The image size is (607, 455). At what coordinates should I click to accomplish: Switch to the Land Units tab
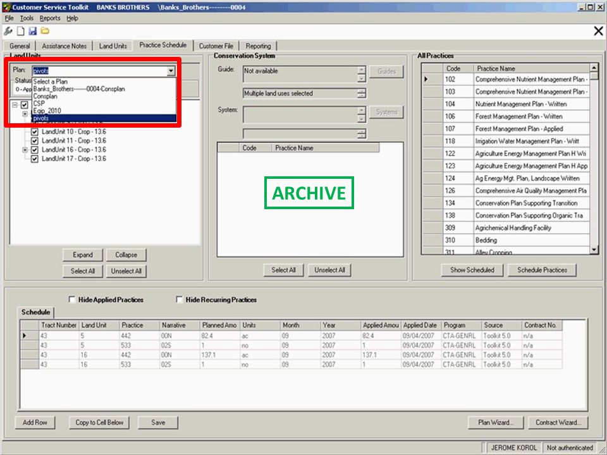(113, 45)
